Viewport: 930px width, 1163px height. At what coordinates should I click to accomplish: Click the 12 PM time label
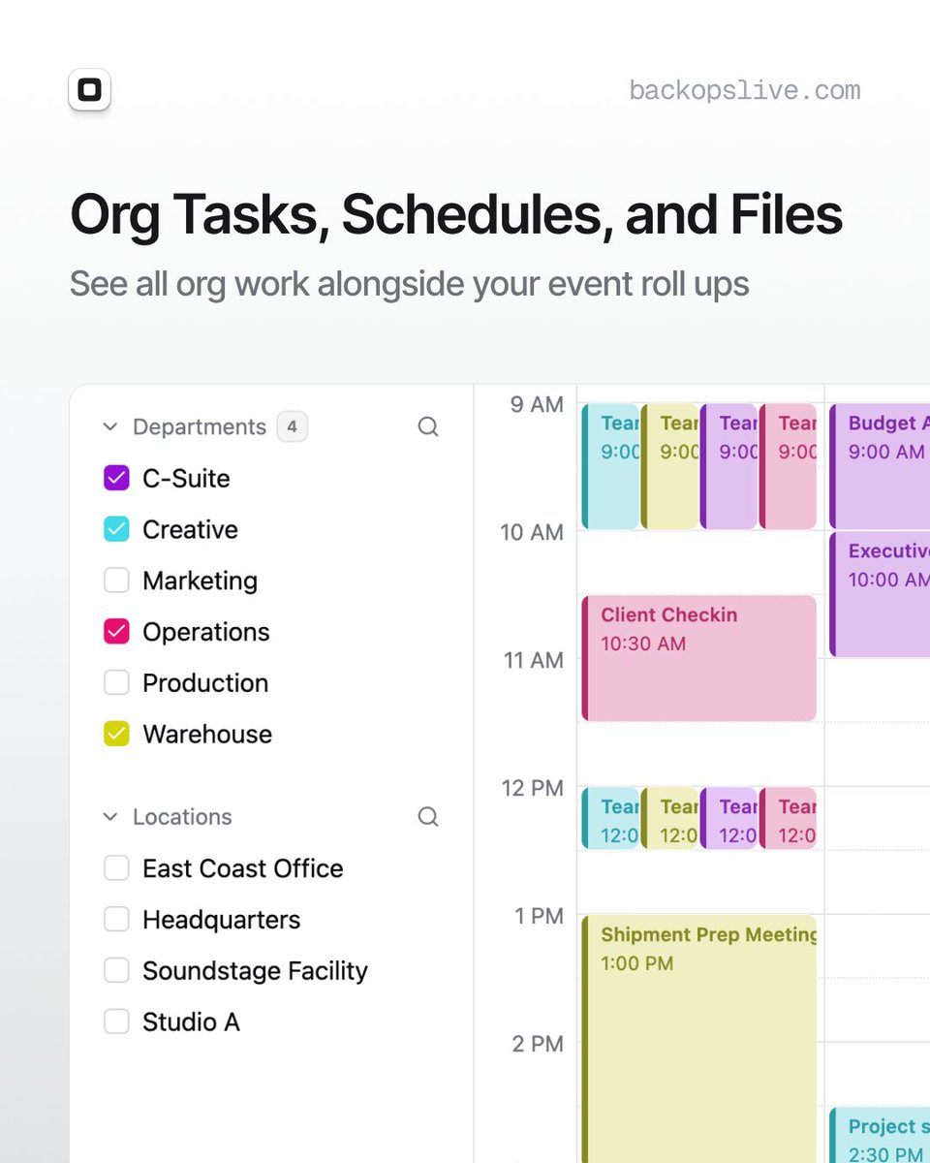pos(532,788)
